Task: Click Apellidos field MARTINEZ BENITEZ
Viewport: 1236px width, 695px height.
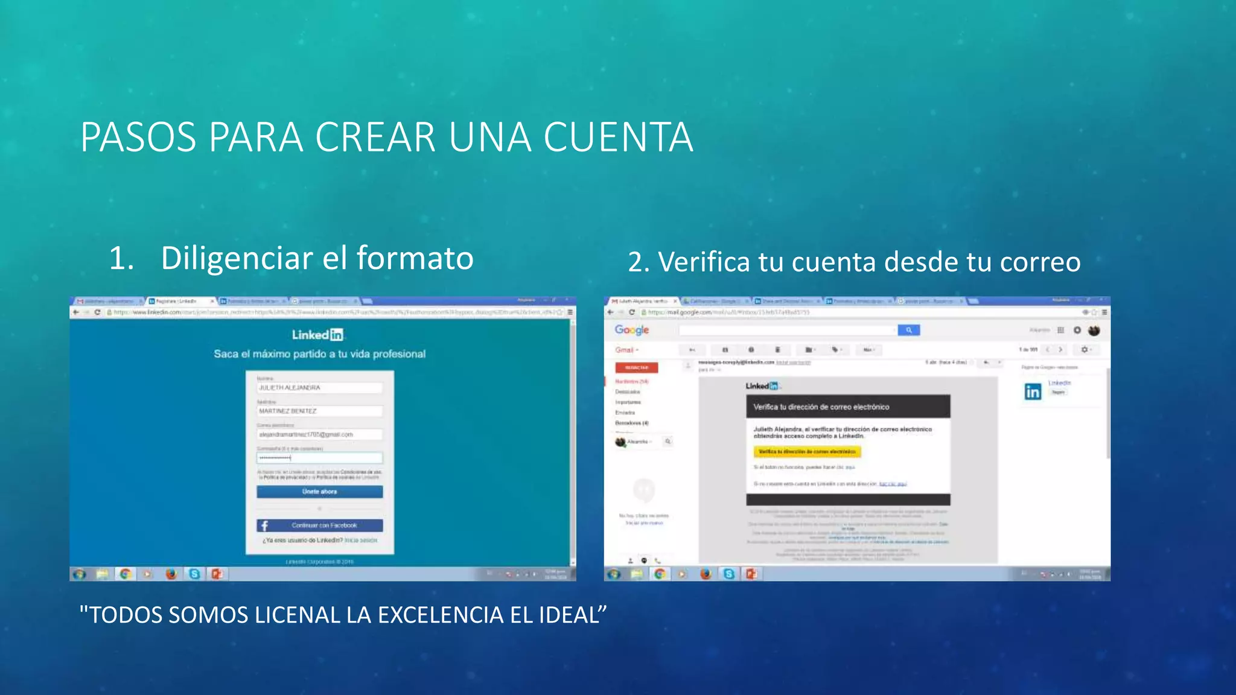Action: pyautogui.click(x=320, y=411)
